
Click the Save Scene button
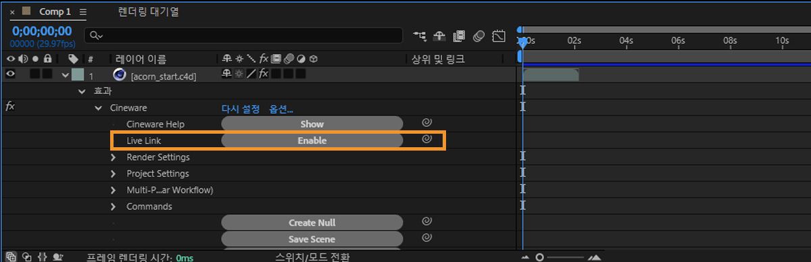point(312,239)
